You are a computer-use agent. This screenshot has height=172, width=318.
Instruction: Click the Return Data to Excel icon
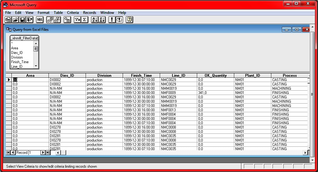tap(30, 20)
